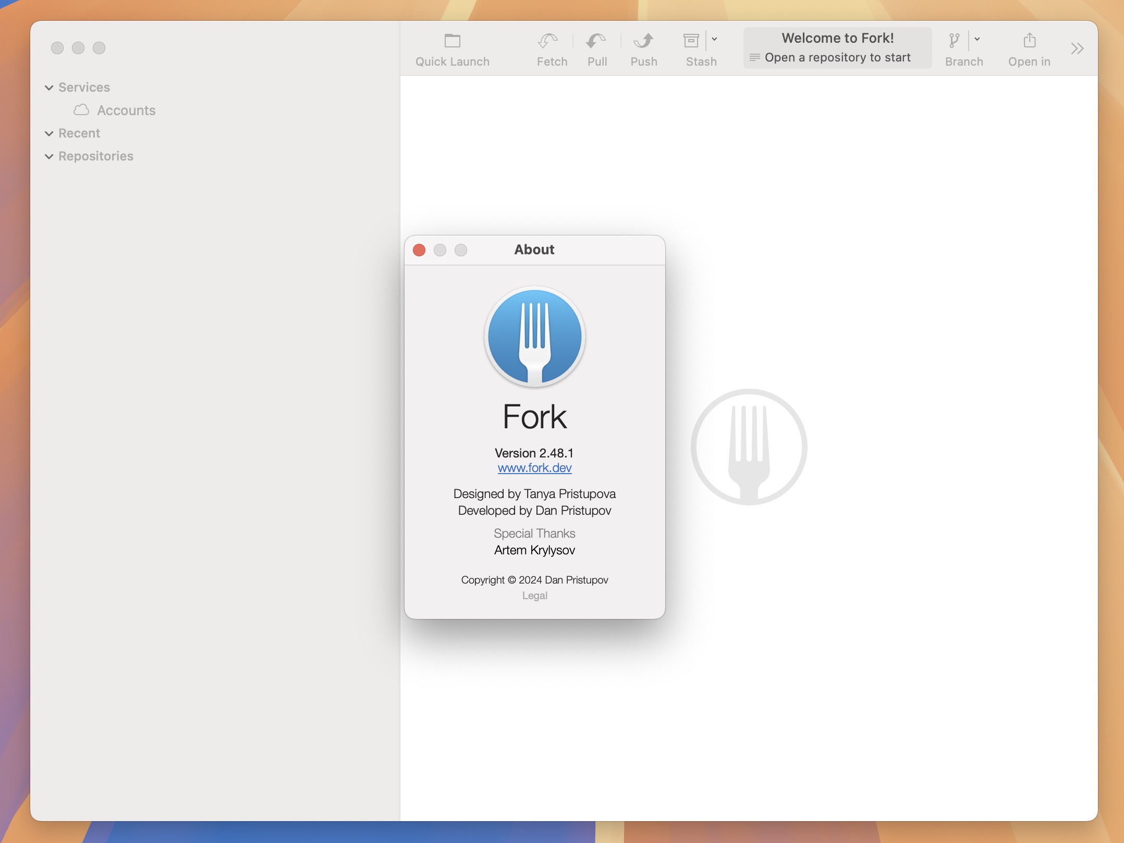Click the Fork app icon in About
1124x843 pixels.
pos(534,338)
